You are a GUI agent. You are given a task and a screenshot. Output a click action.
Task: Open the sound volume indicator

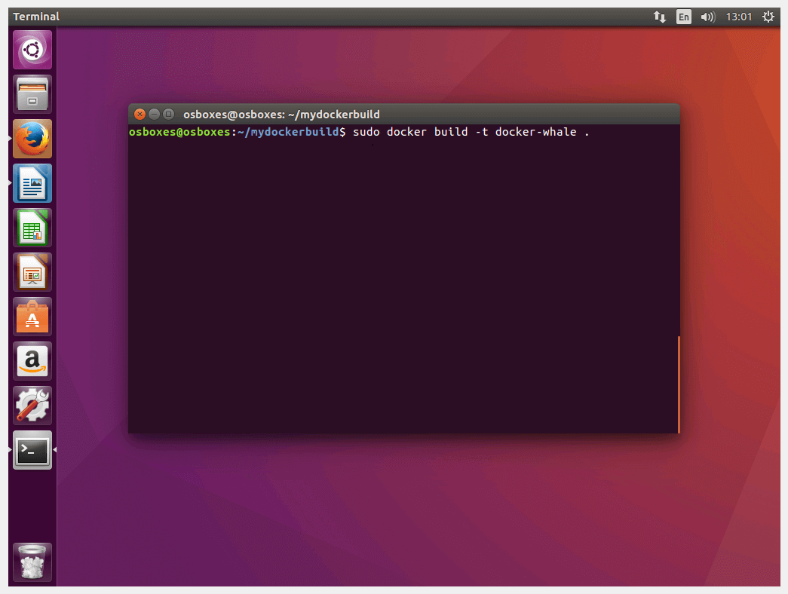coord(707,17)
